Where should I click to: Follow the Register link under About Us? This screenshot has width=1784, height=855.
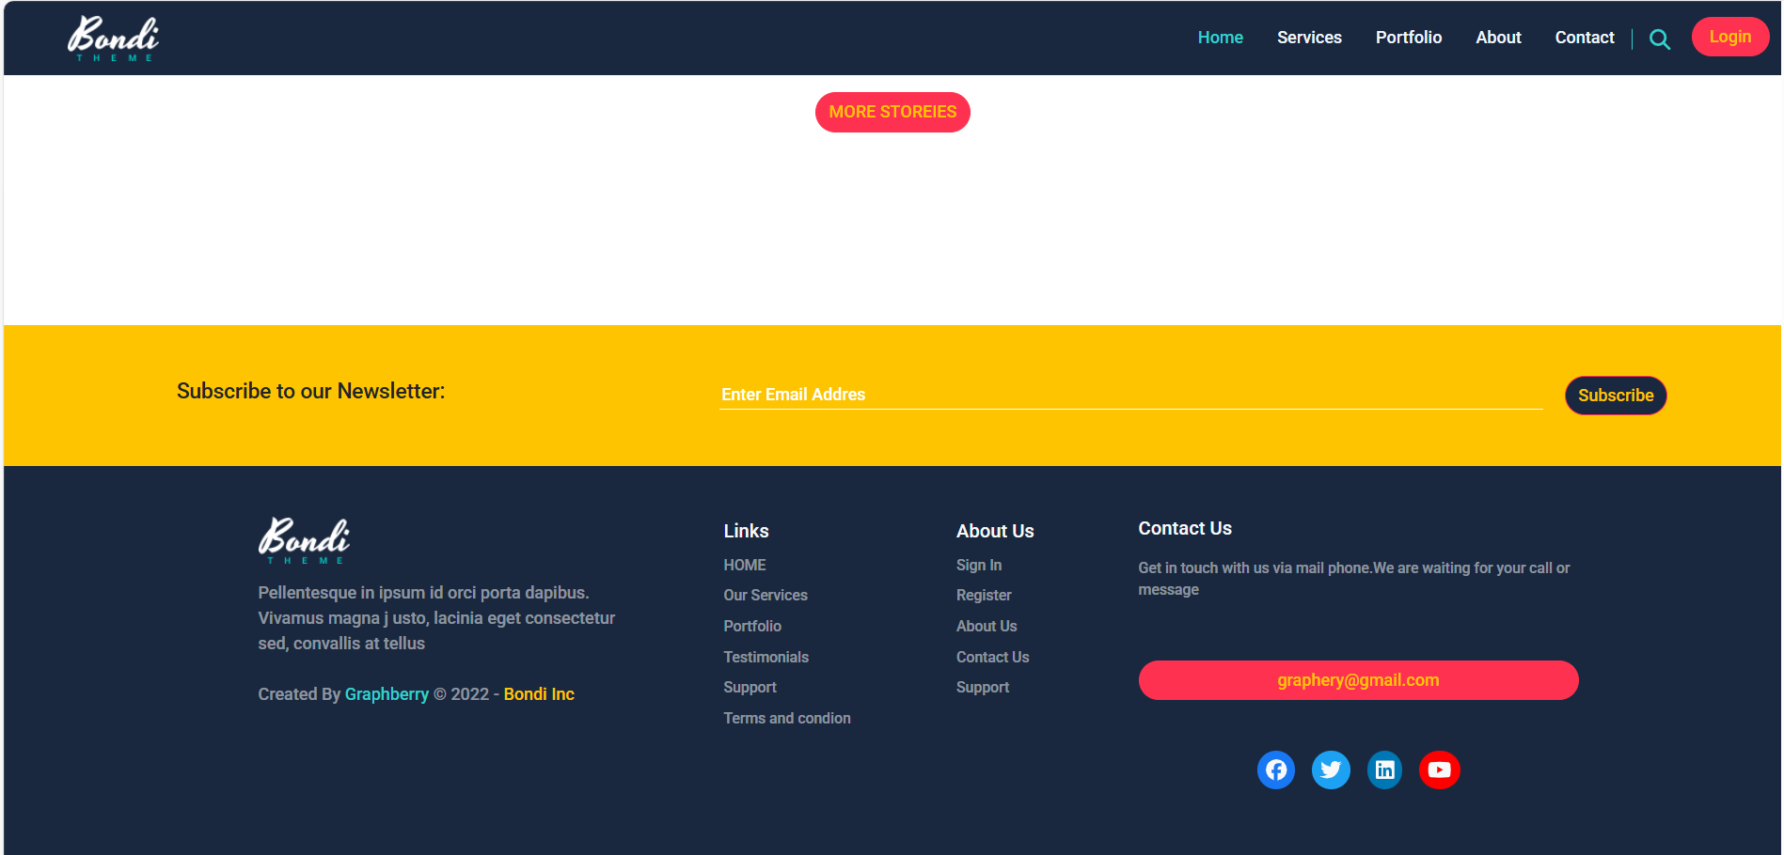coord(983,595)
